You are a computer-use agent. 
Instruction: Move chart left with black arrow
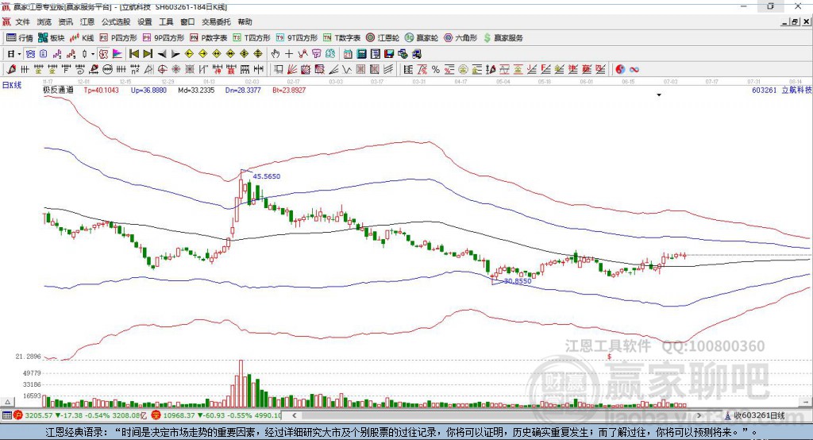point(162,54)
